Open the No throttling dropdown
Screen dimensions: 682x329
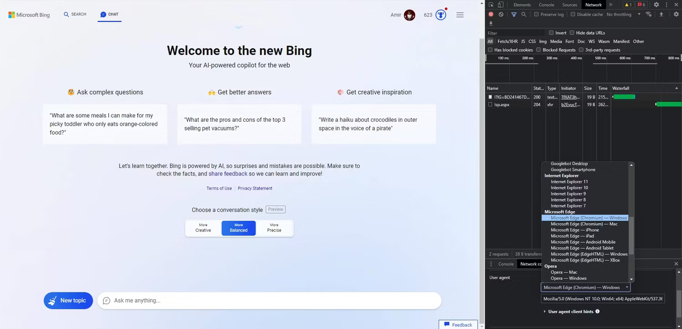pyautogui.click(x=623, y=14)
